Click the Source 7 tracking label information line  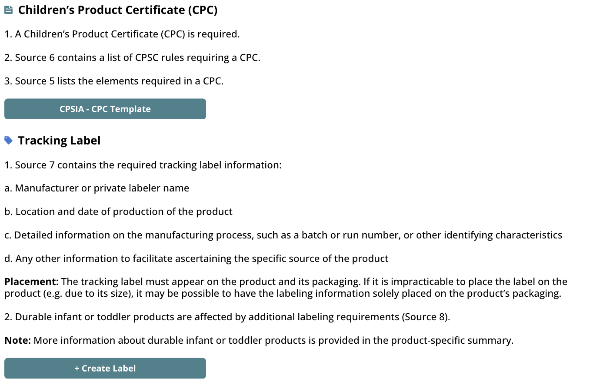(143, 165)
